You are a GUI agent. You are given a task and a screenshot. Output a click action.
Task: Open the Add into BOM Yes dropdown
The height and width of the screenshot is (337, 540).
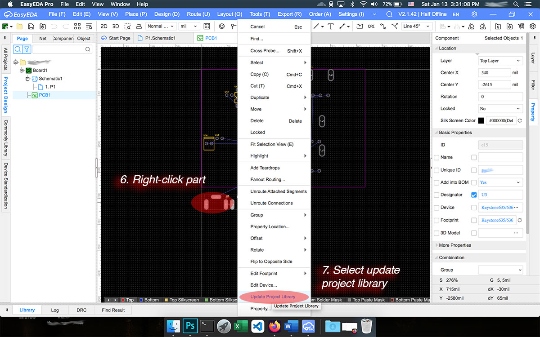500,182
